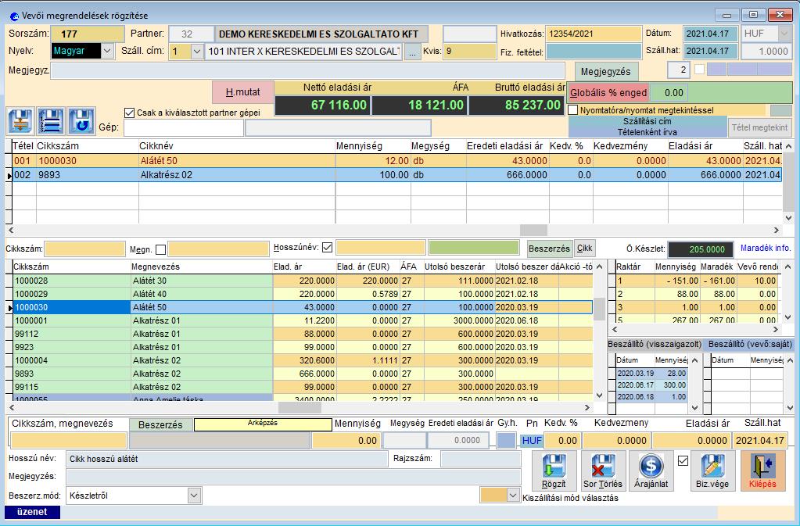Click the Fiz. feltétel field
The height and width of the screenshot is (526, 800).
click(594, 52)
